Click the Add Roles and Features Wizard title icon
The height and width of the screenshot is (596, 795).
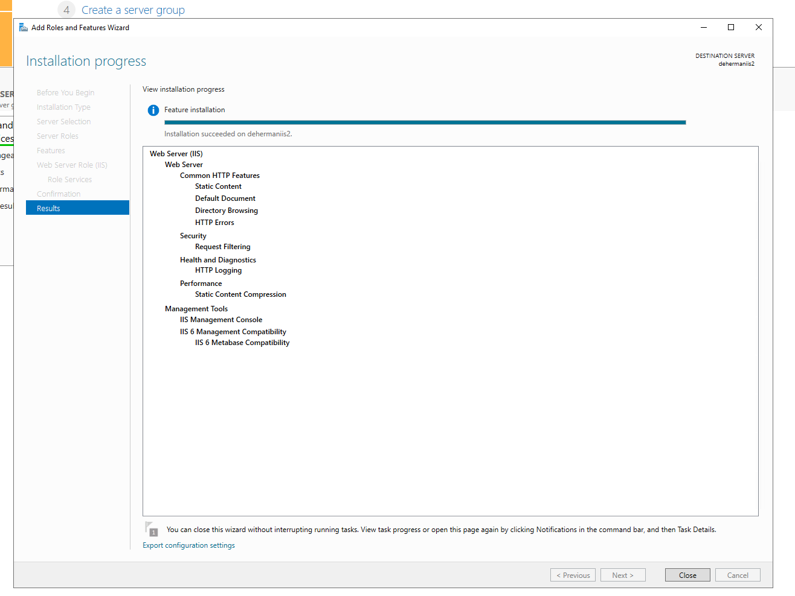coord(24,27)
